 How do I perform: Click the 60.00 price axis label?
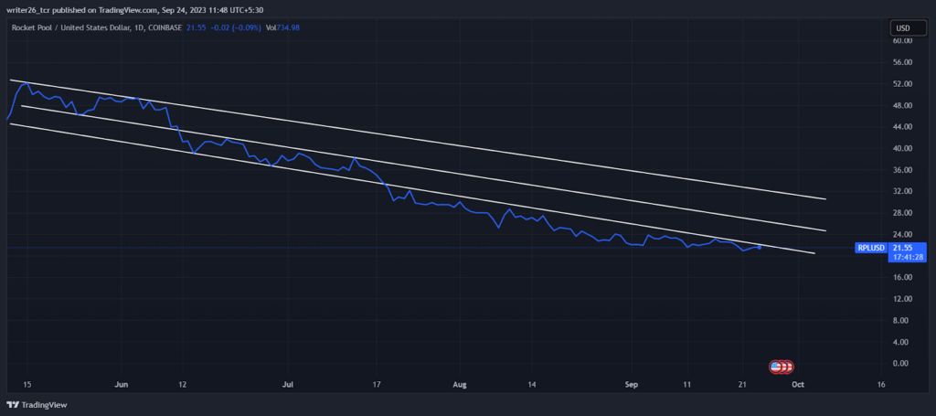click(903, 40)
